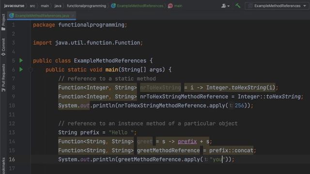Click the functionalprogramming breadcrumb

86,6
